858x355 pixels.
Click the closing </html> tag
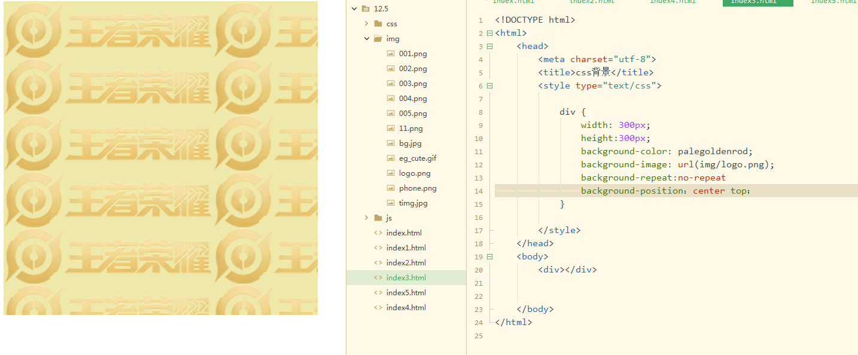[513, 323]
